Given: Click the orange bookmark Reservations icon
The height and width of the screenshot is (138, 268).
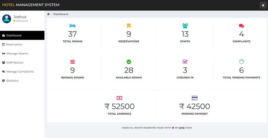Looking at the screenshot, I should click(129, 26).
